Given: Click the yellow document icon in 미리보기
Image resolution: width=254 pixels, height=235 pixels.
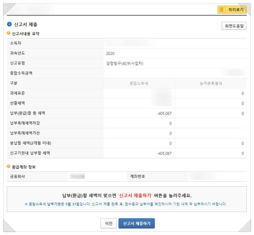Looking at the screenshot, I should pos(221,10).
